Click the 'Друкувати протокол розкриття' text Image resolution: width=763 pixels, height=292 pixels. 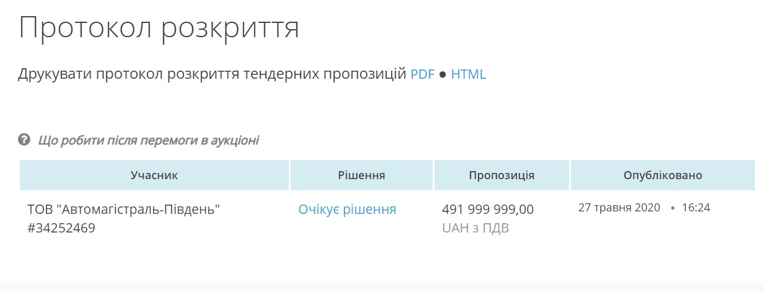point(104,75)
